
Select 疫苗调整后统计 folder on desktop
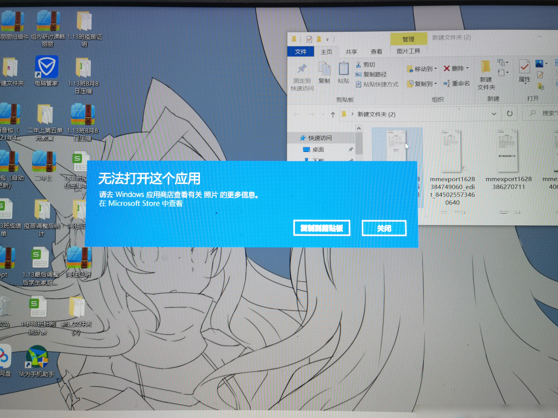(x=42, y=218)
